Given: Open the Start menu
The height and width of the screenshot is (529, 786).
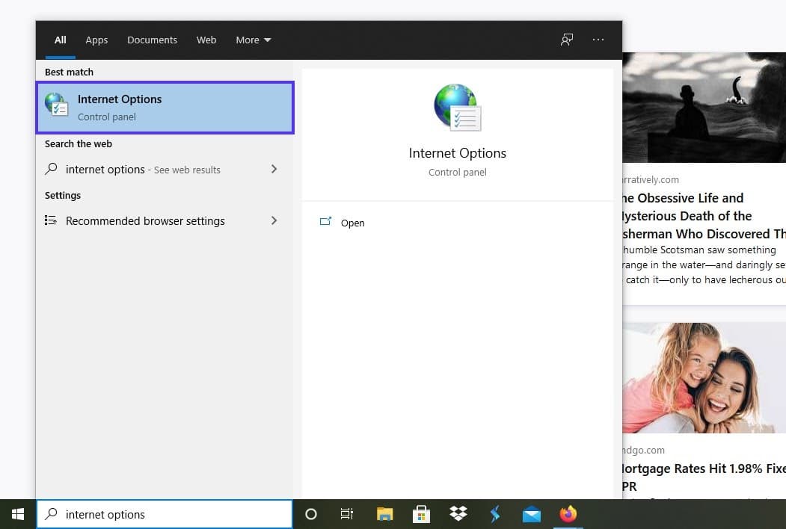Looking at the screenshot, I should point(17,514).
